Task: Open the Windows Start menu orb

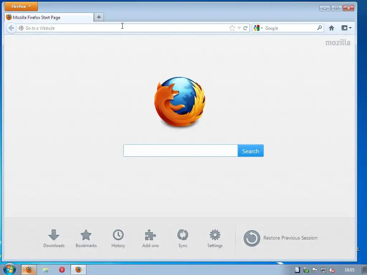Action: click(10, 270)
